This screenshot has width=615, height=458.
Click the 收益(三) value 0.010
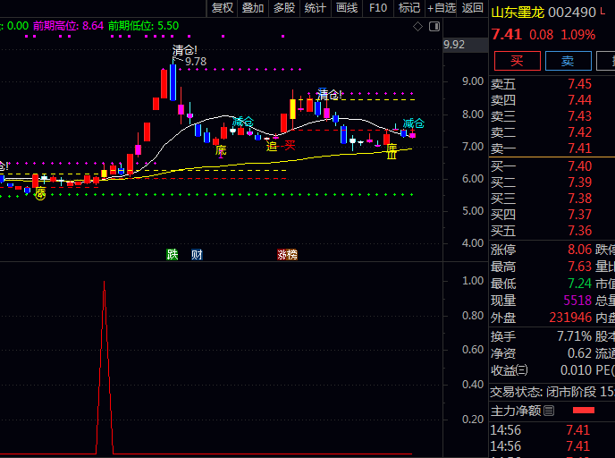click(576, 370)
